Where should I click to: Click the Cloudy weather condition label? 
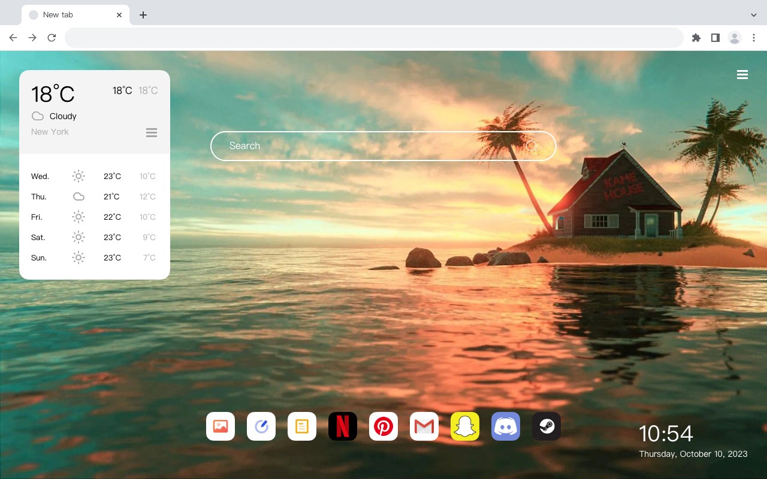63,116
